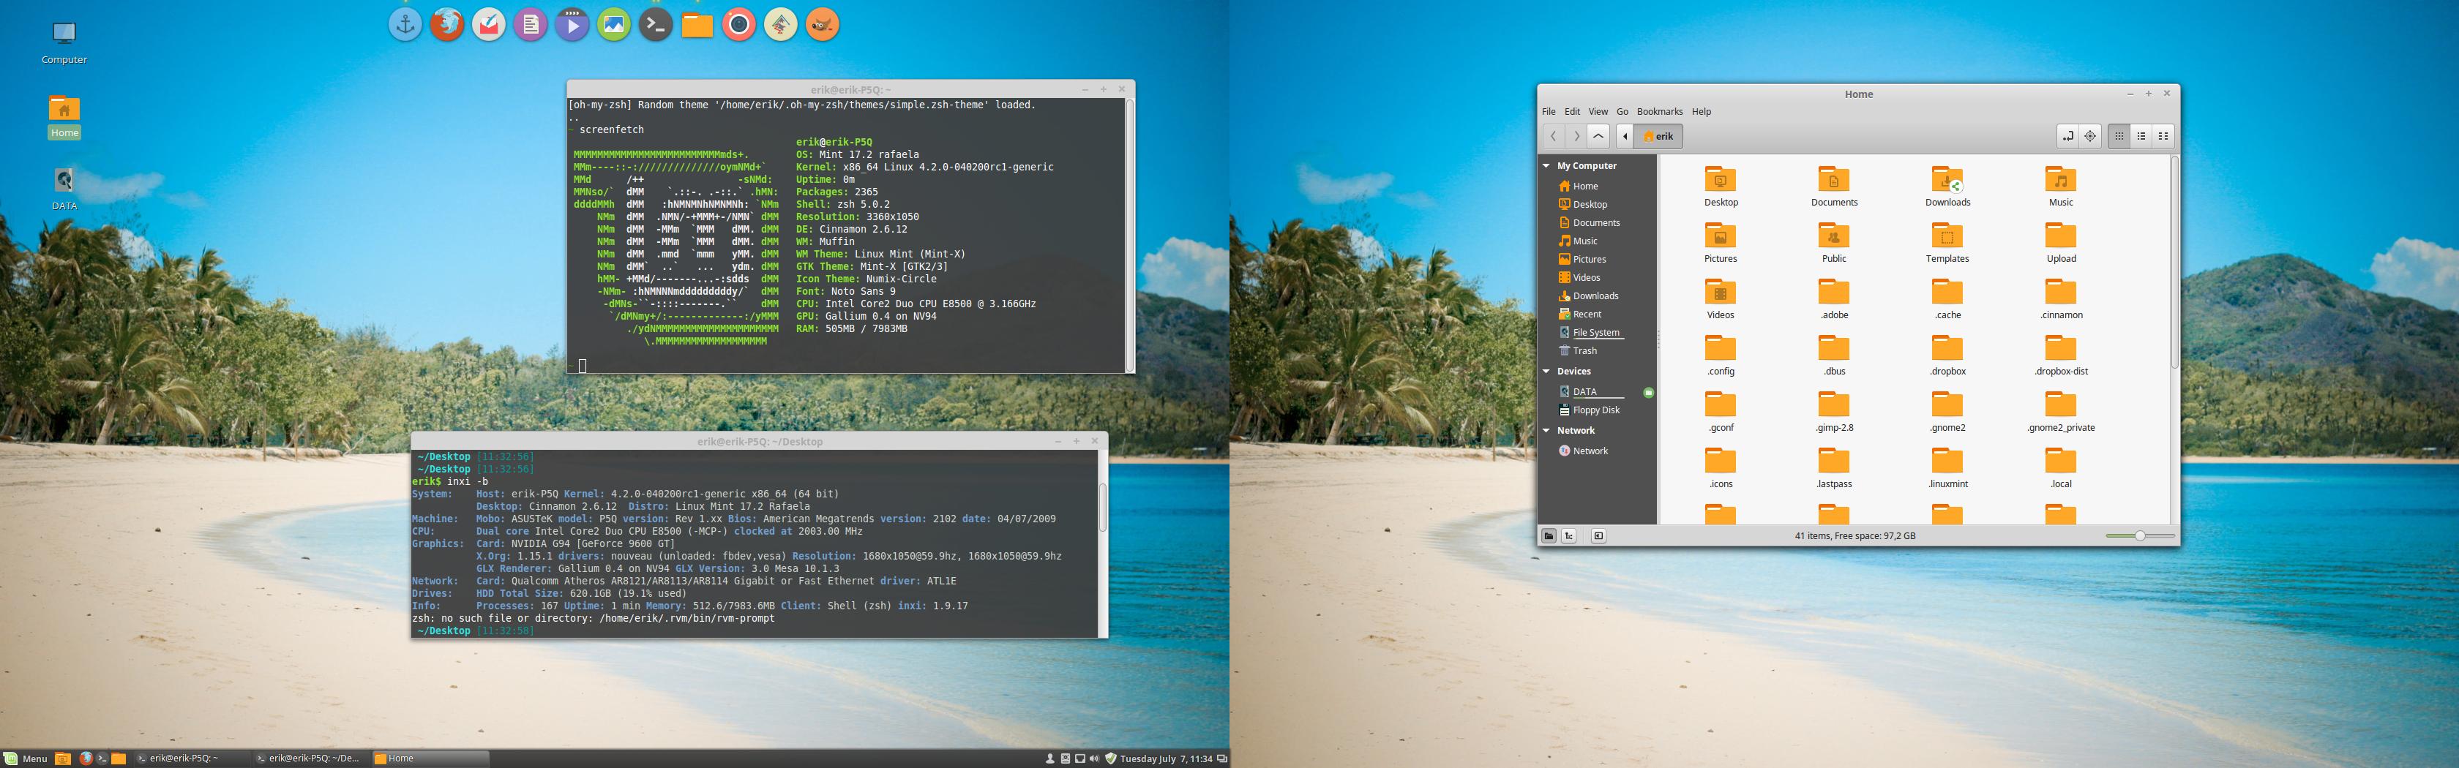2459x768 pixels.
Task: Open the View menu
Action: pyautogui.click(x=1598, y=112)
